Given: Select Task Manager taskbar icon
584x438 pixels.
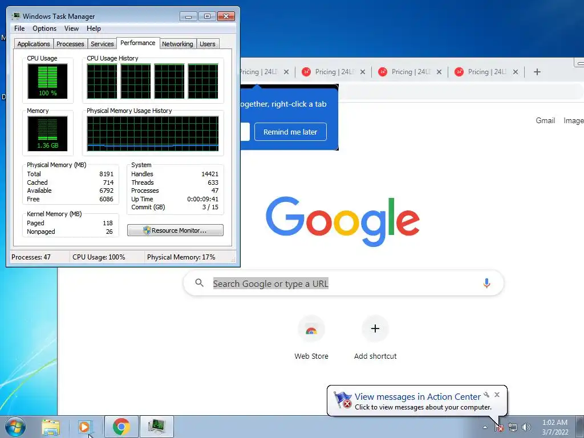Looking at the screenshot, I should 156,427.
